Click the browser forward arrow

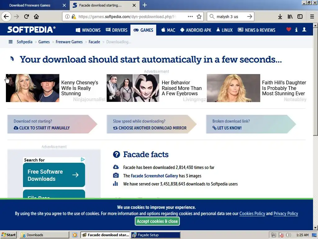(x=16, y=16)
